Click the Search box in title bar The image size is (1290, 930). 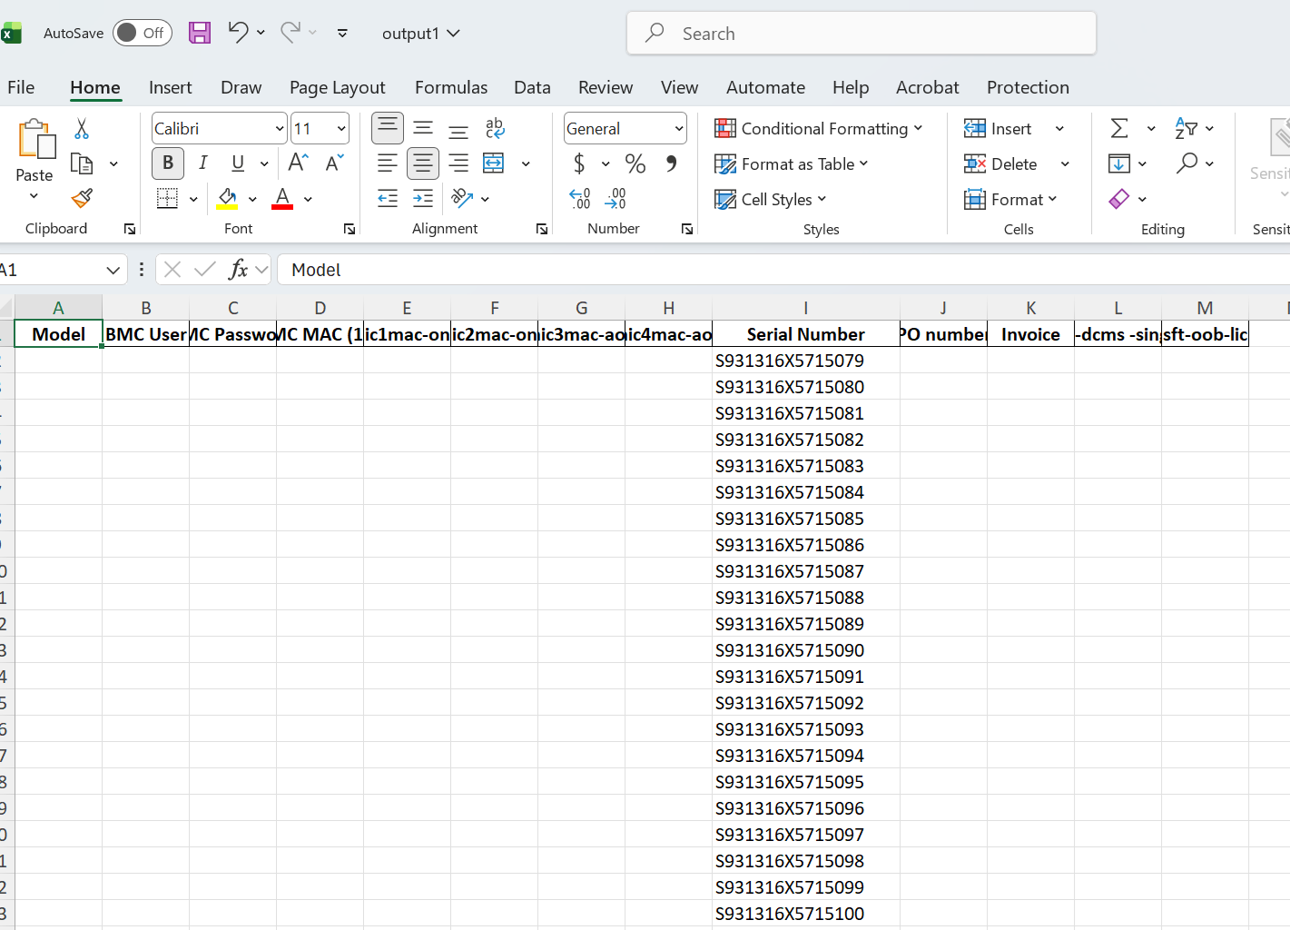(861, 34)
